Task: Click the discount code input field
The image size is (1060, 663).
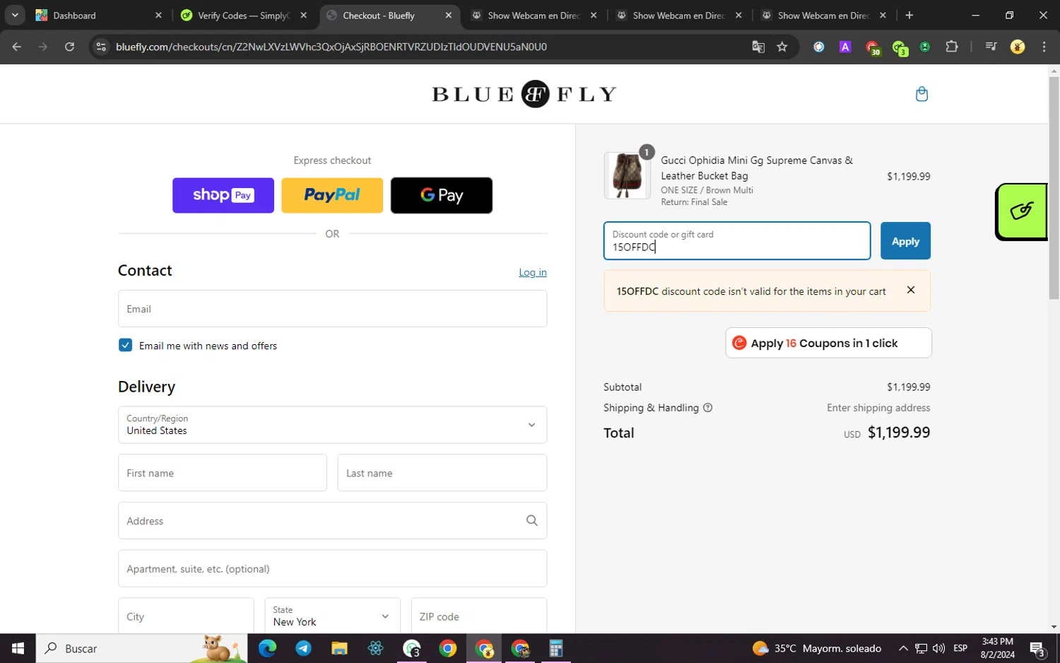Action: coord(737,241)
